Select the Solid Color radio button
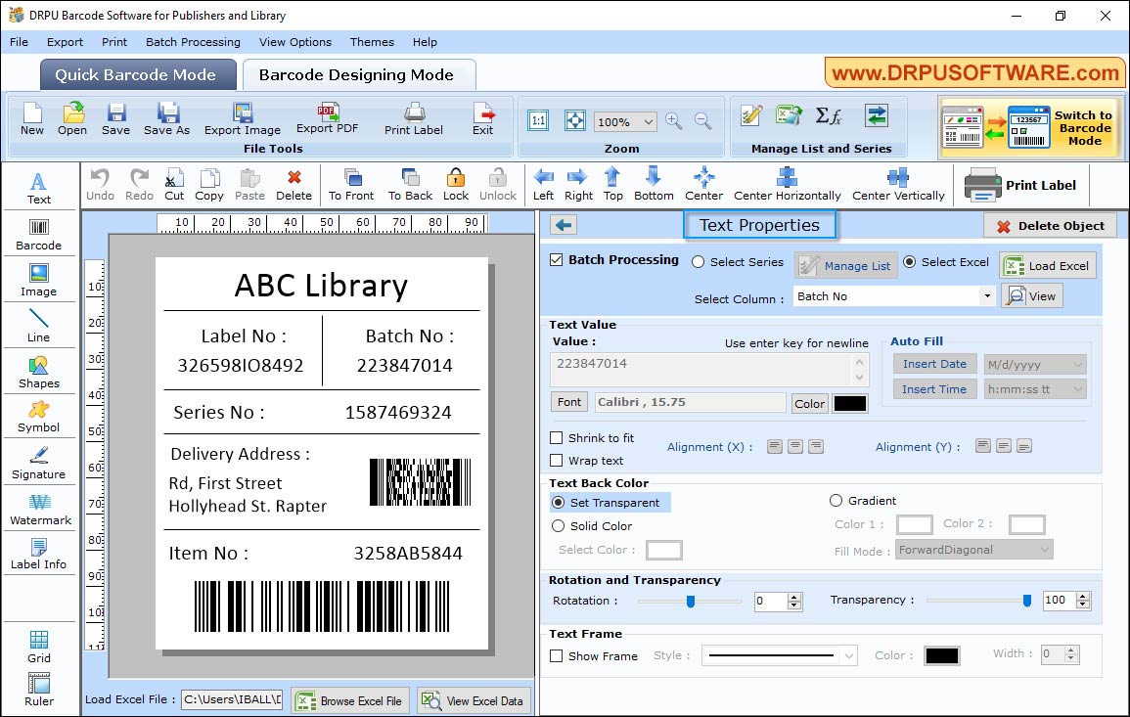 pyautogui.click(x=555, y=525)
